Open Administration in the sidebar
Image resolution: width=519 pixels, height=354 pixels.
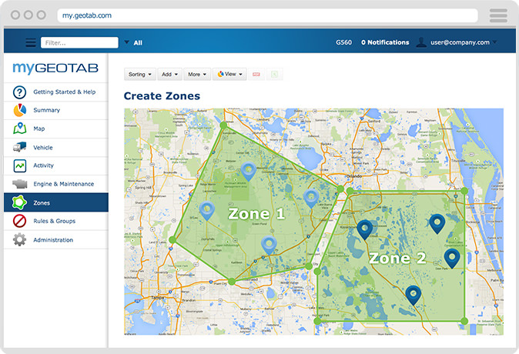(x=56, y=239)
